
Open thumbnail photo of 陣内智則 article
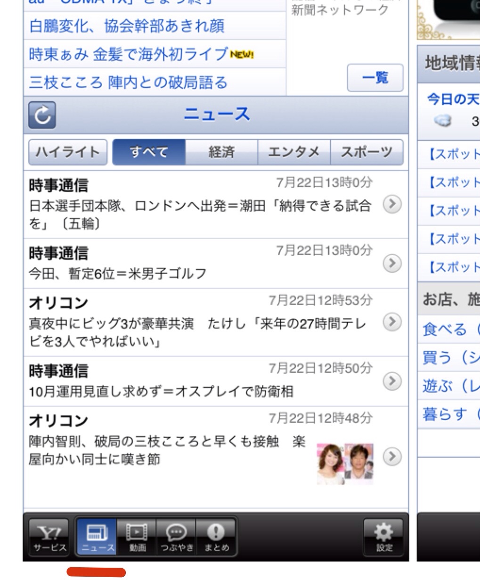point(345,464)
